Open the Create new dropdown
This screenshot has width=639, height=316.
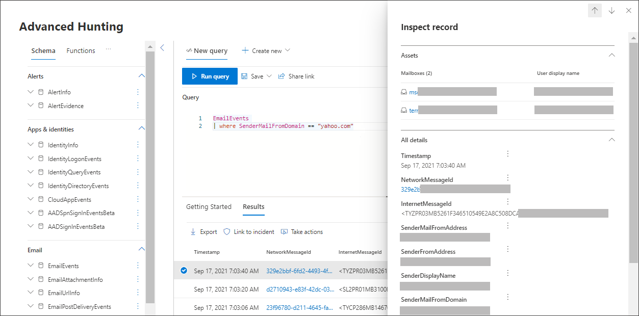tap(287, 50)
